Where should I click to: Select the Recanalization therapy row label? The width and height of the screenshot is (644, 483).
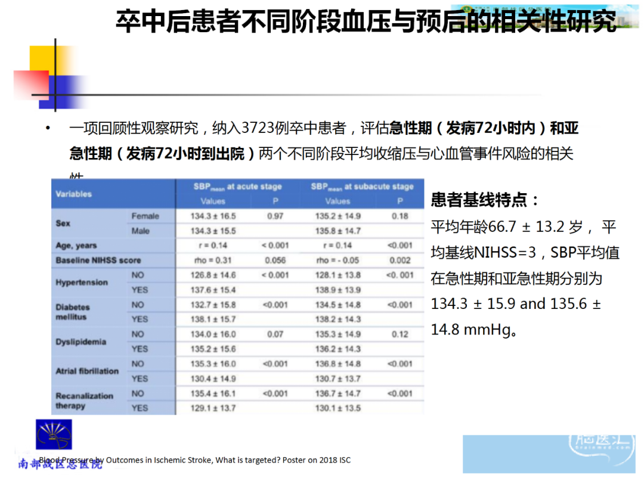click(84, 401)
